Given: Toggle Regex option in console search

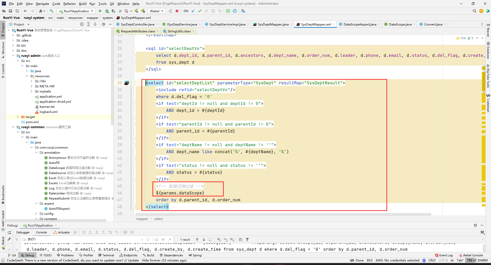Looking at the screenshot, I should tap(170, 240).
